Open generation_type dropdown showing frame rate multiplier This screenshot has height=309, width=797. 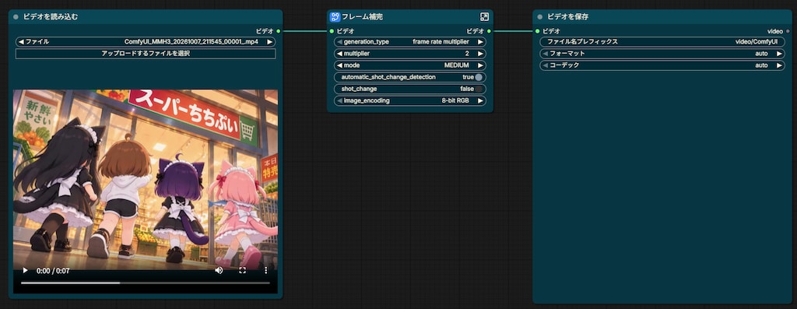[x=409, y=42]
